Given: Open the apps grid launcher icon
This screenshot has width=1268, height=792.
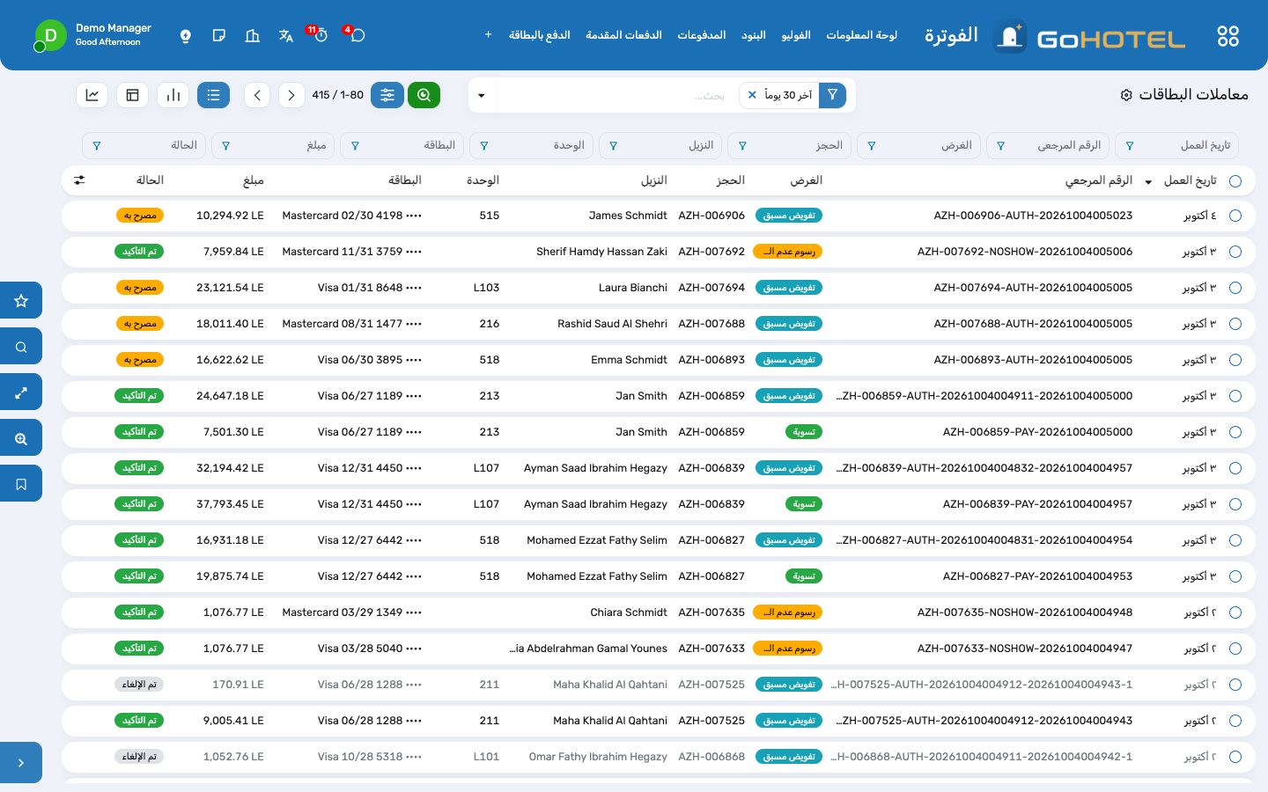Looking at the screenshot, I should [1227, 36].
